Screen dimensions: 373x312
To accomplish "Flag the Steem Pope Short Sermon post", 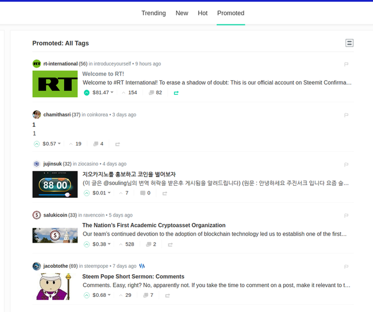I will [x=346, y=267].
